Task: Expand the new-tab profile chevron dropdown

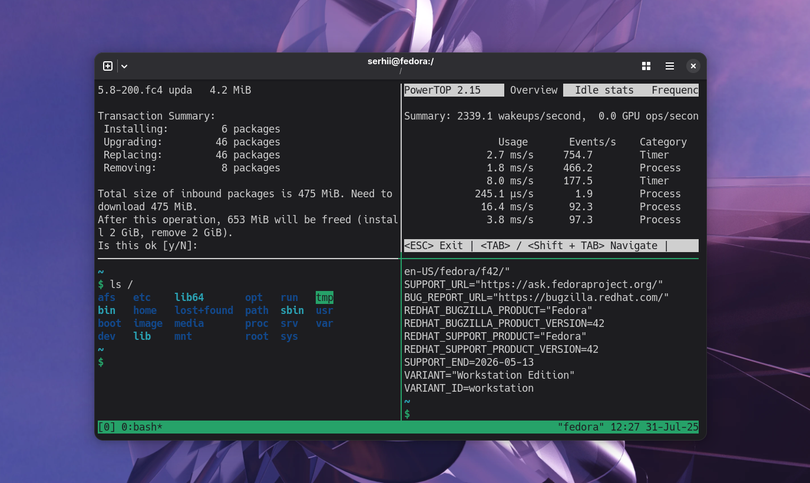Action: (123, 66)
